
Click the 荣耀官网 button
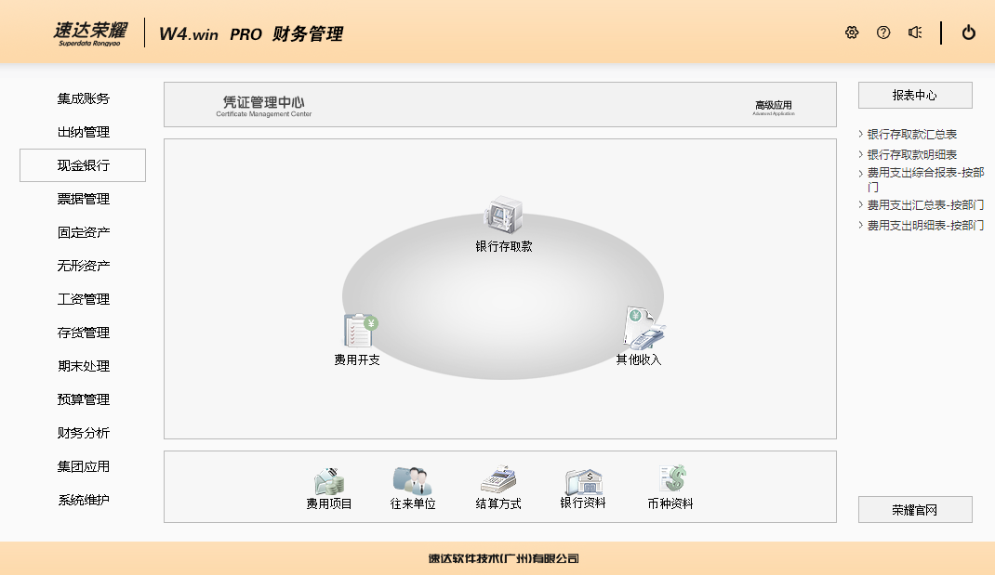(915, 510)
